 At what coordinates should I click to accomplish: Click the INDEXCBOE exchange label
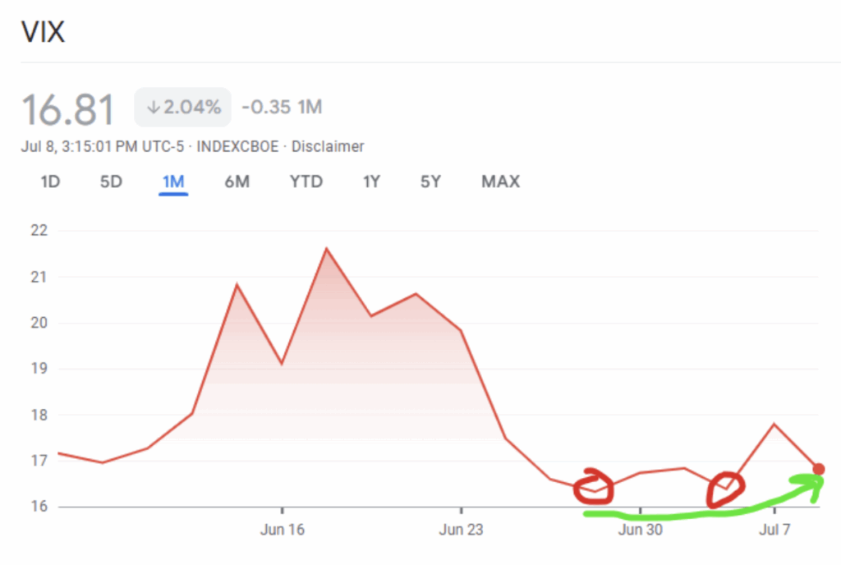pyautogui.click(x=237, y=146)
